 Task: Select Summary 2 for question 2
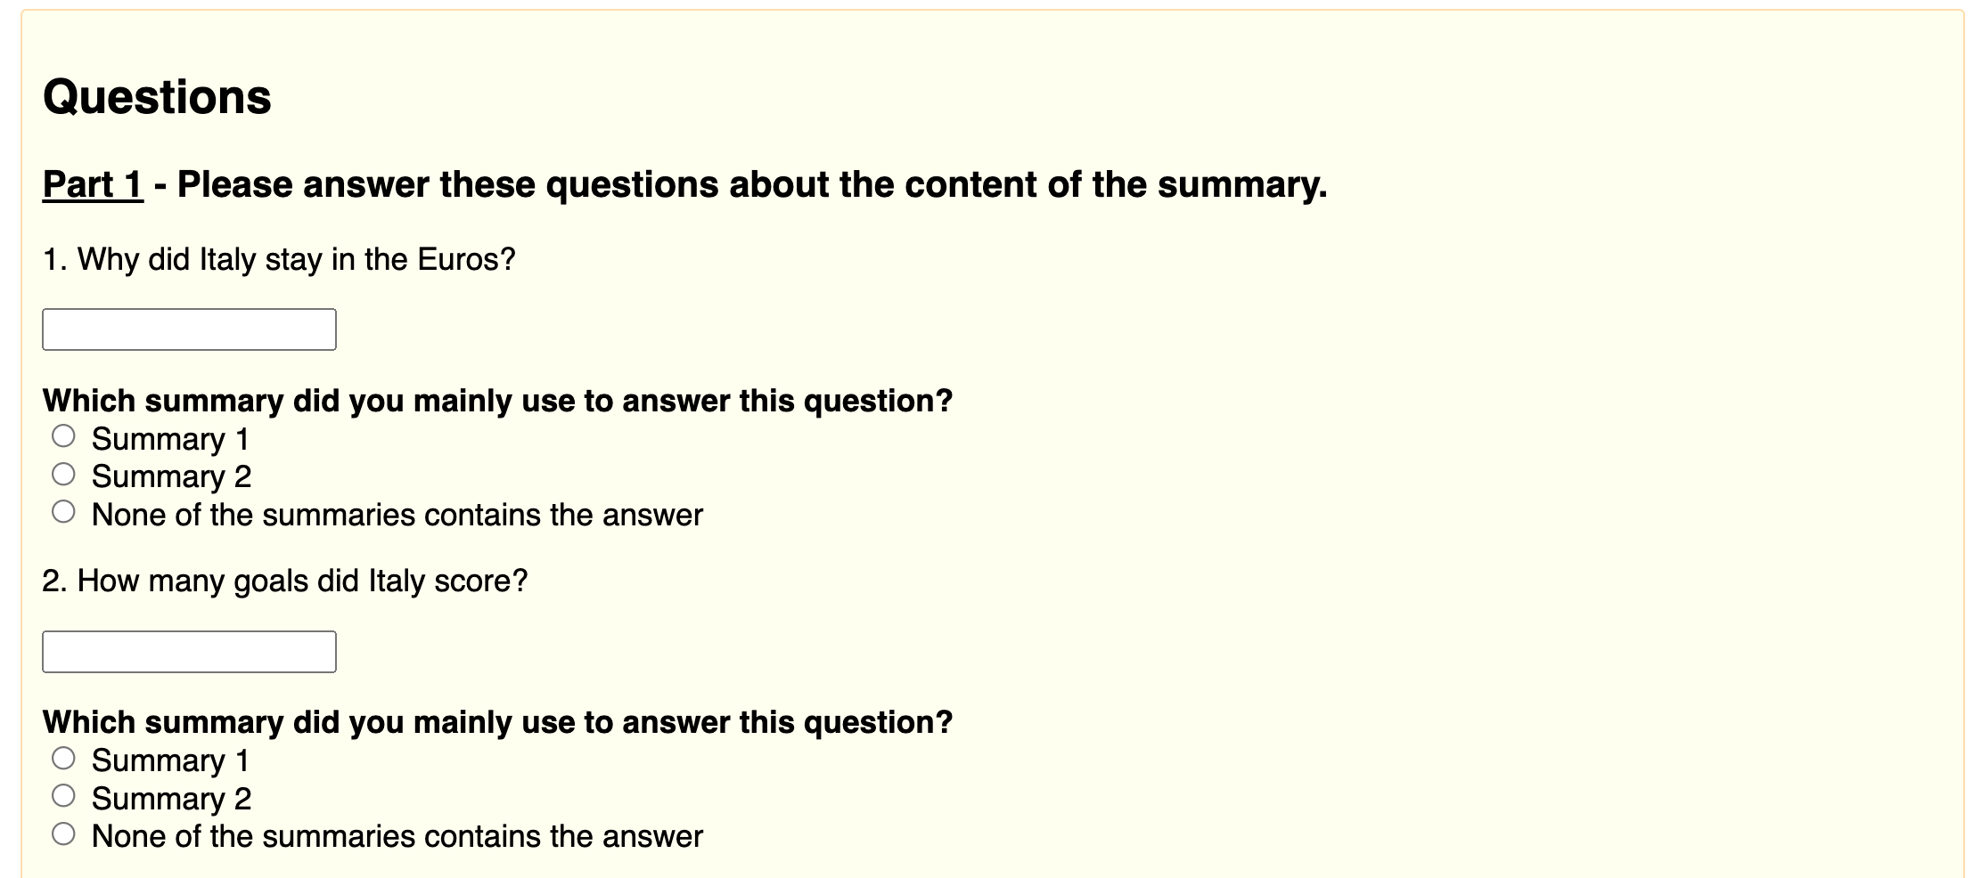click(x=63, y=795)
